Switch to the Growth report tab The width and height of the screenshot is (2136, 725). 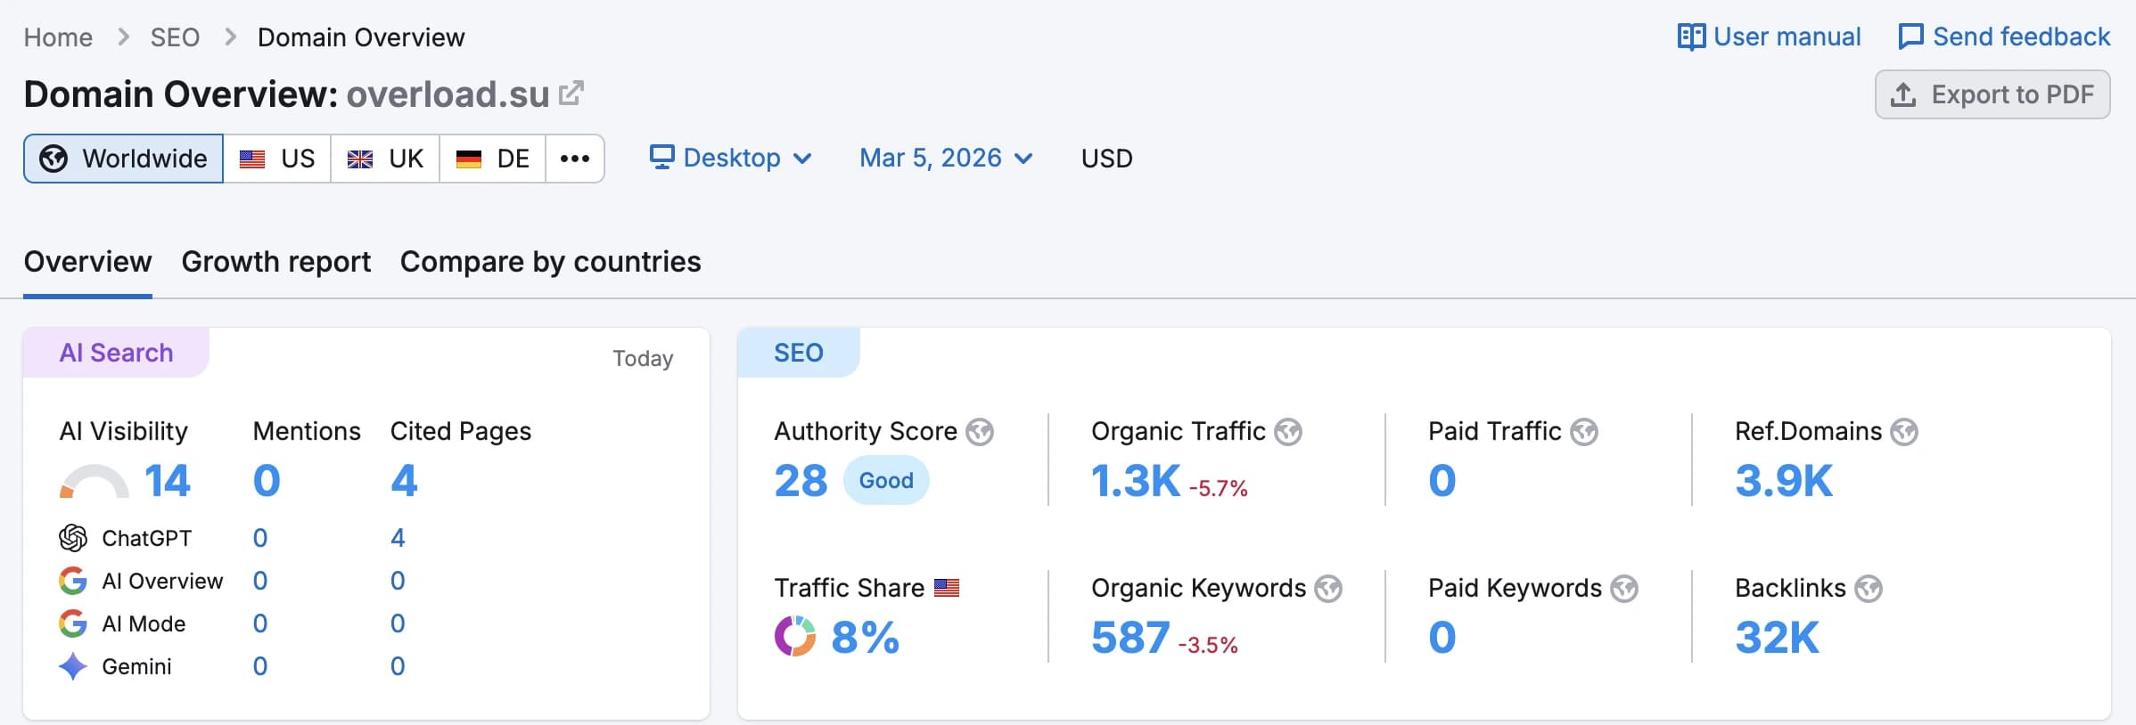pos(276,262)
